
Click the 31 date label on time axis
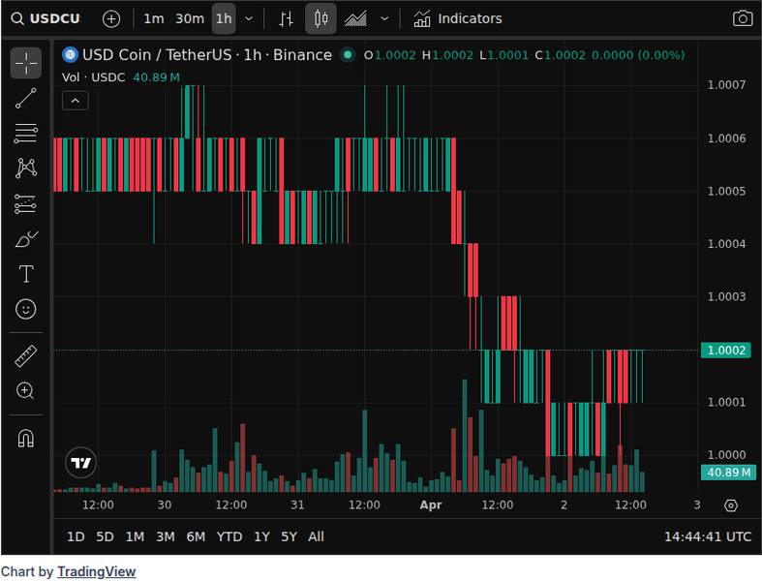coord(297,505)
